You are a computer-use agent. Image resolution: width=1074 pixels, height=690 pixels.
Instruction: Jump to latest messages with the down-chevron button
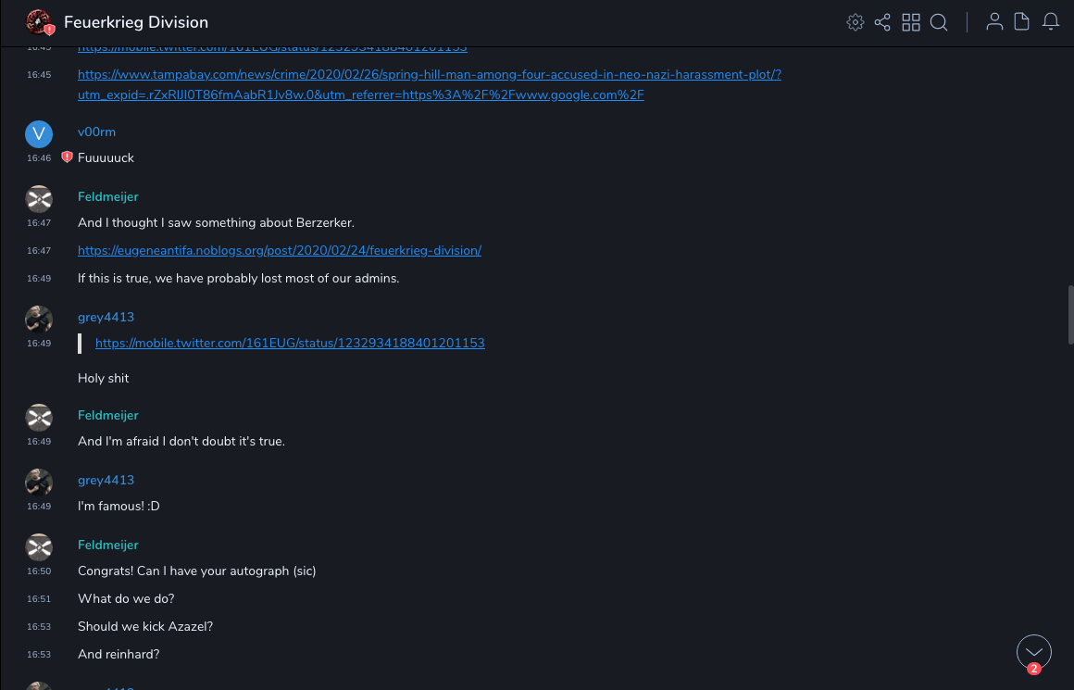tap(1034, 652)
